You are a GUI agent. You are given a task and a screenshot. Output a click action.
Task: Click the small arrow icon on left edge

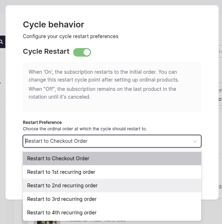(0, 83)
